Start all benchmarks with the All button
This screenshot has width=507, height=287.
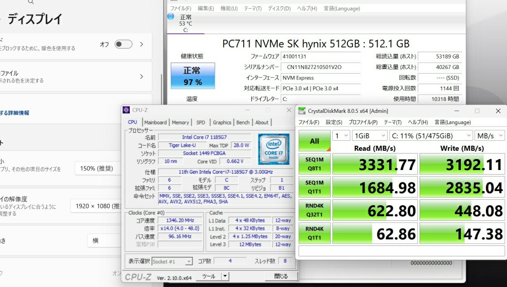315,141
